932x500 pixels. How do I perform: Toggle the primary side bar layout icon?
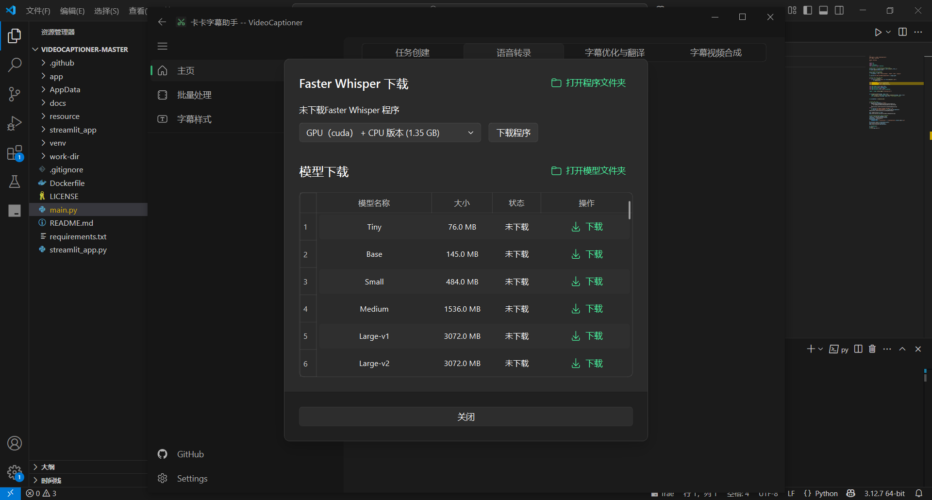808,10
